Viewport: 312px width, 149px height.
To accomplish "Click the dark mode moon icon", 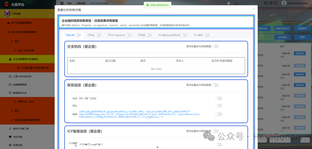I will [x=237, y=3].
